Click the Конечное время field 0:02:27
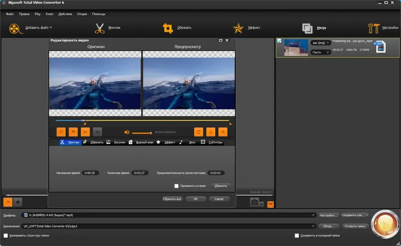 (139, 173)
